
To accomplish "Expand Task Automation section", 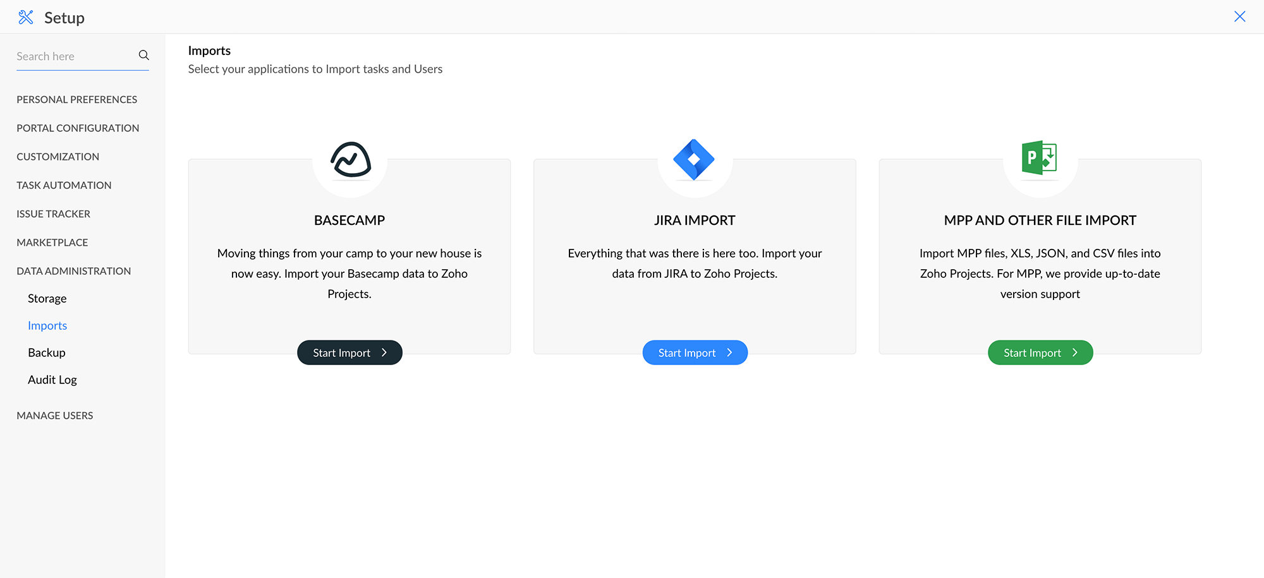I will point(64,185).
